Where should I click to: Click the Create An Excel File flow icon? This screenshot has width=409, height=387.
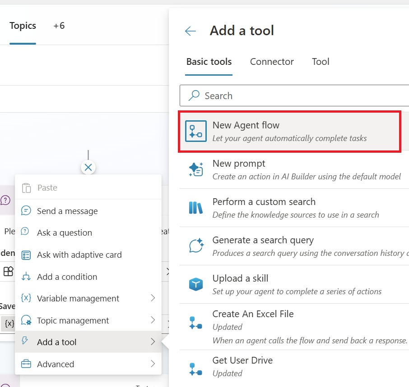pyautogui.click(x=196, y=323)
